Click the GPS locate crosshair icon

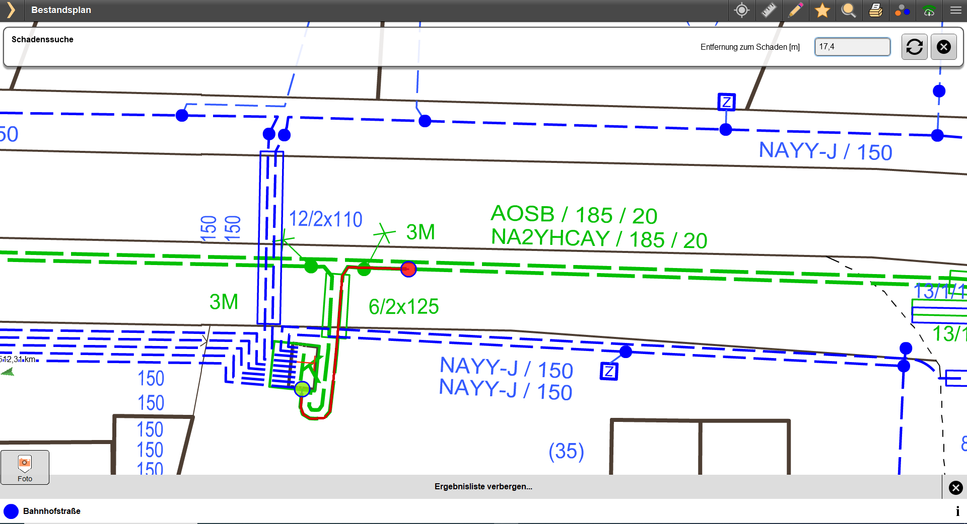pyautogui.click(x=741, y=10)
